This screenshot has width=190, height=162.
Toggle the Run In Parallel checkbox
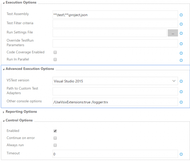(x=55, y=59)
